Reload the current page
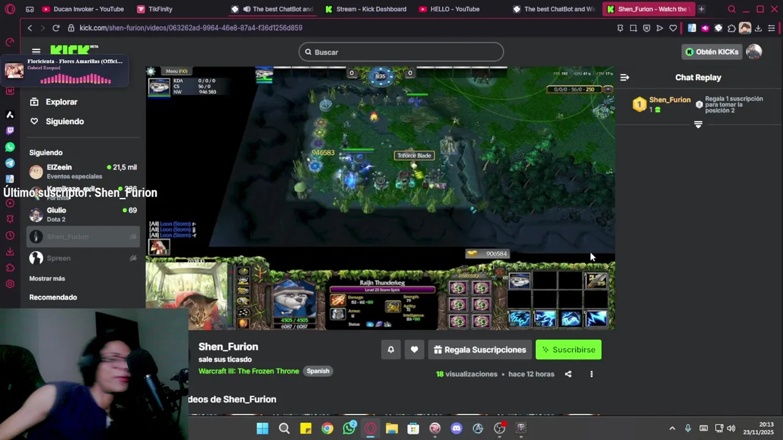The width and height of the screenshot is (783, 440). (56, 28)
